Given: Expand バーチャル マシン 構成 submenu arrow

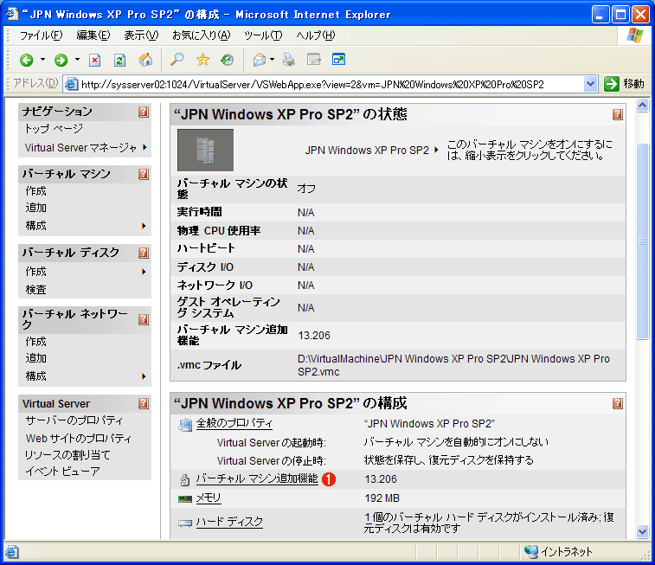Looking at the screenshot, I should [x=144, y=226].
